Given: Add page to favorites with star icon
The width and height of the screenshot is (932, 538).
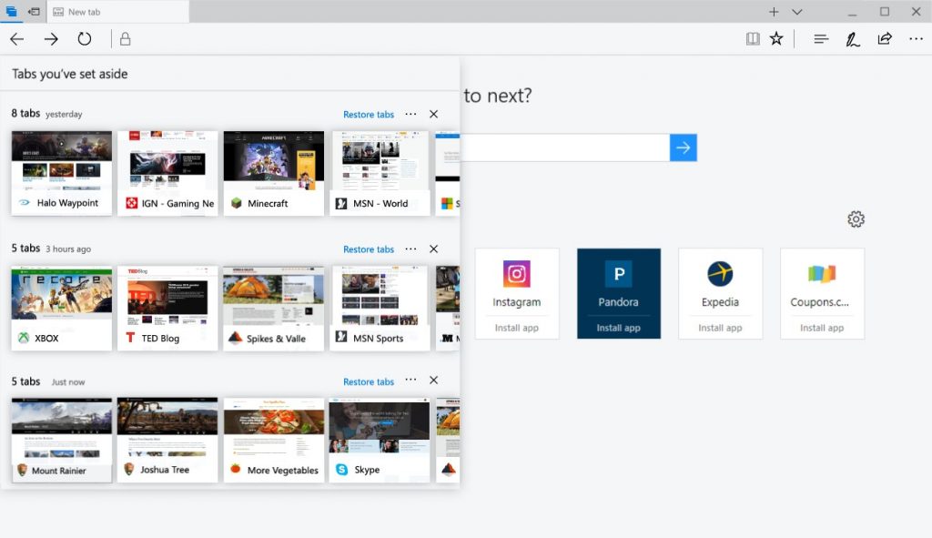Looking at the screenshot, I should tap(776, 39).
